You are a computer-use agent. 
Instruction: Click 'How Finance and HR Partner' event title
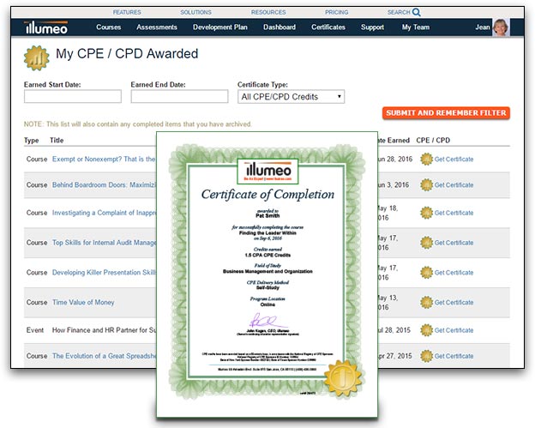(104, 330)
